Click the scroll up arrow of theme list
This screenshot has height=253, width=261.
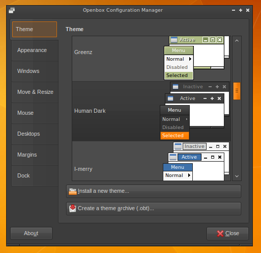[x=237, y=41]
